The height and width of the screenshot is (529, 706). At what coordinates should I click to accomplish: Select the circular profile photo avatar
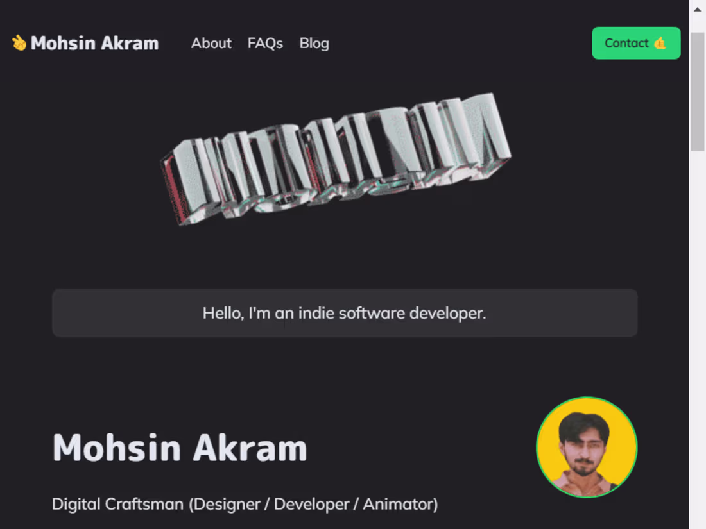click(586, 447)
